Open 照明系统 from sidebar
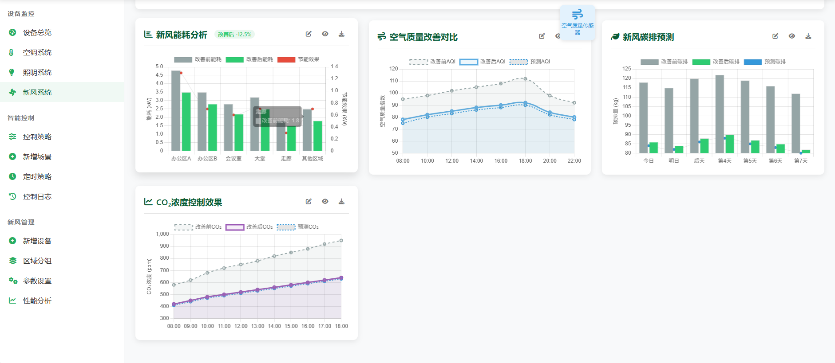The height and width of the screenshot is (363, 835). 37,72
